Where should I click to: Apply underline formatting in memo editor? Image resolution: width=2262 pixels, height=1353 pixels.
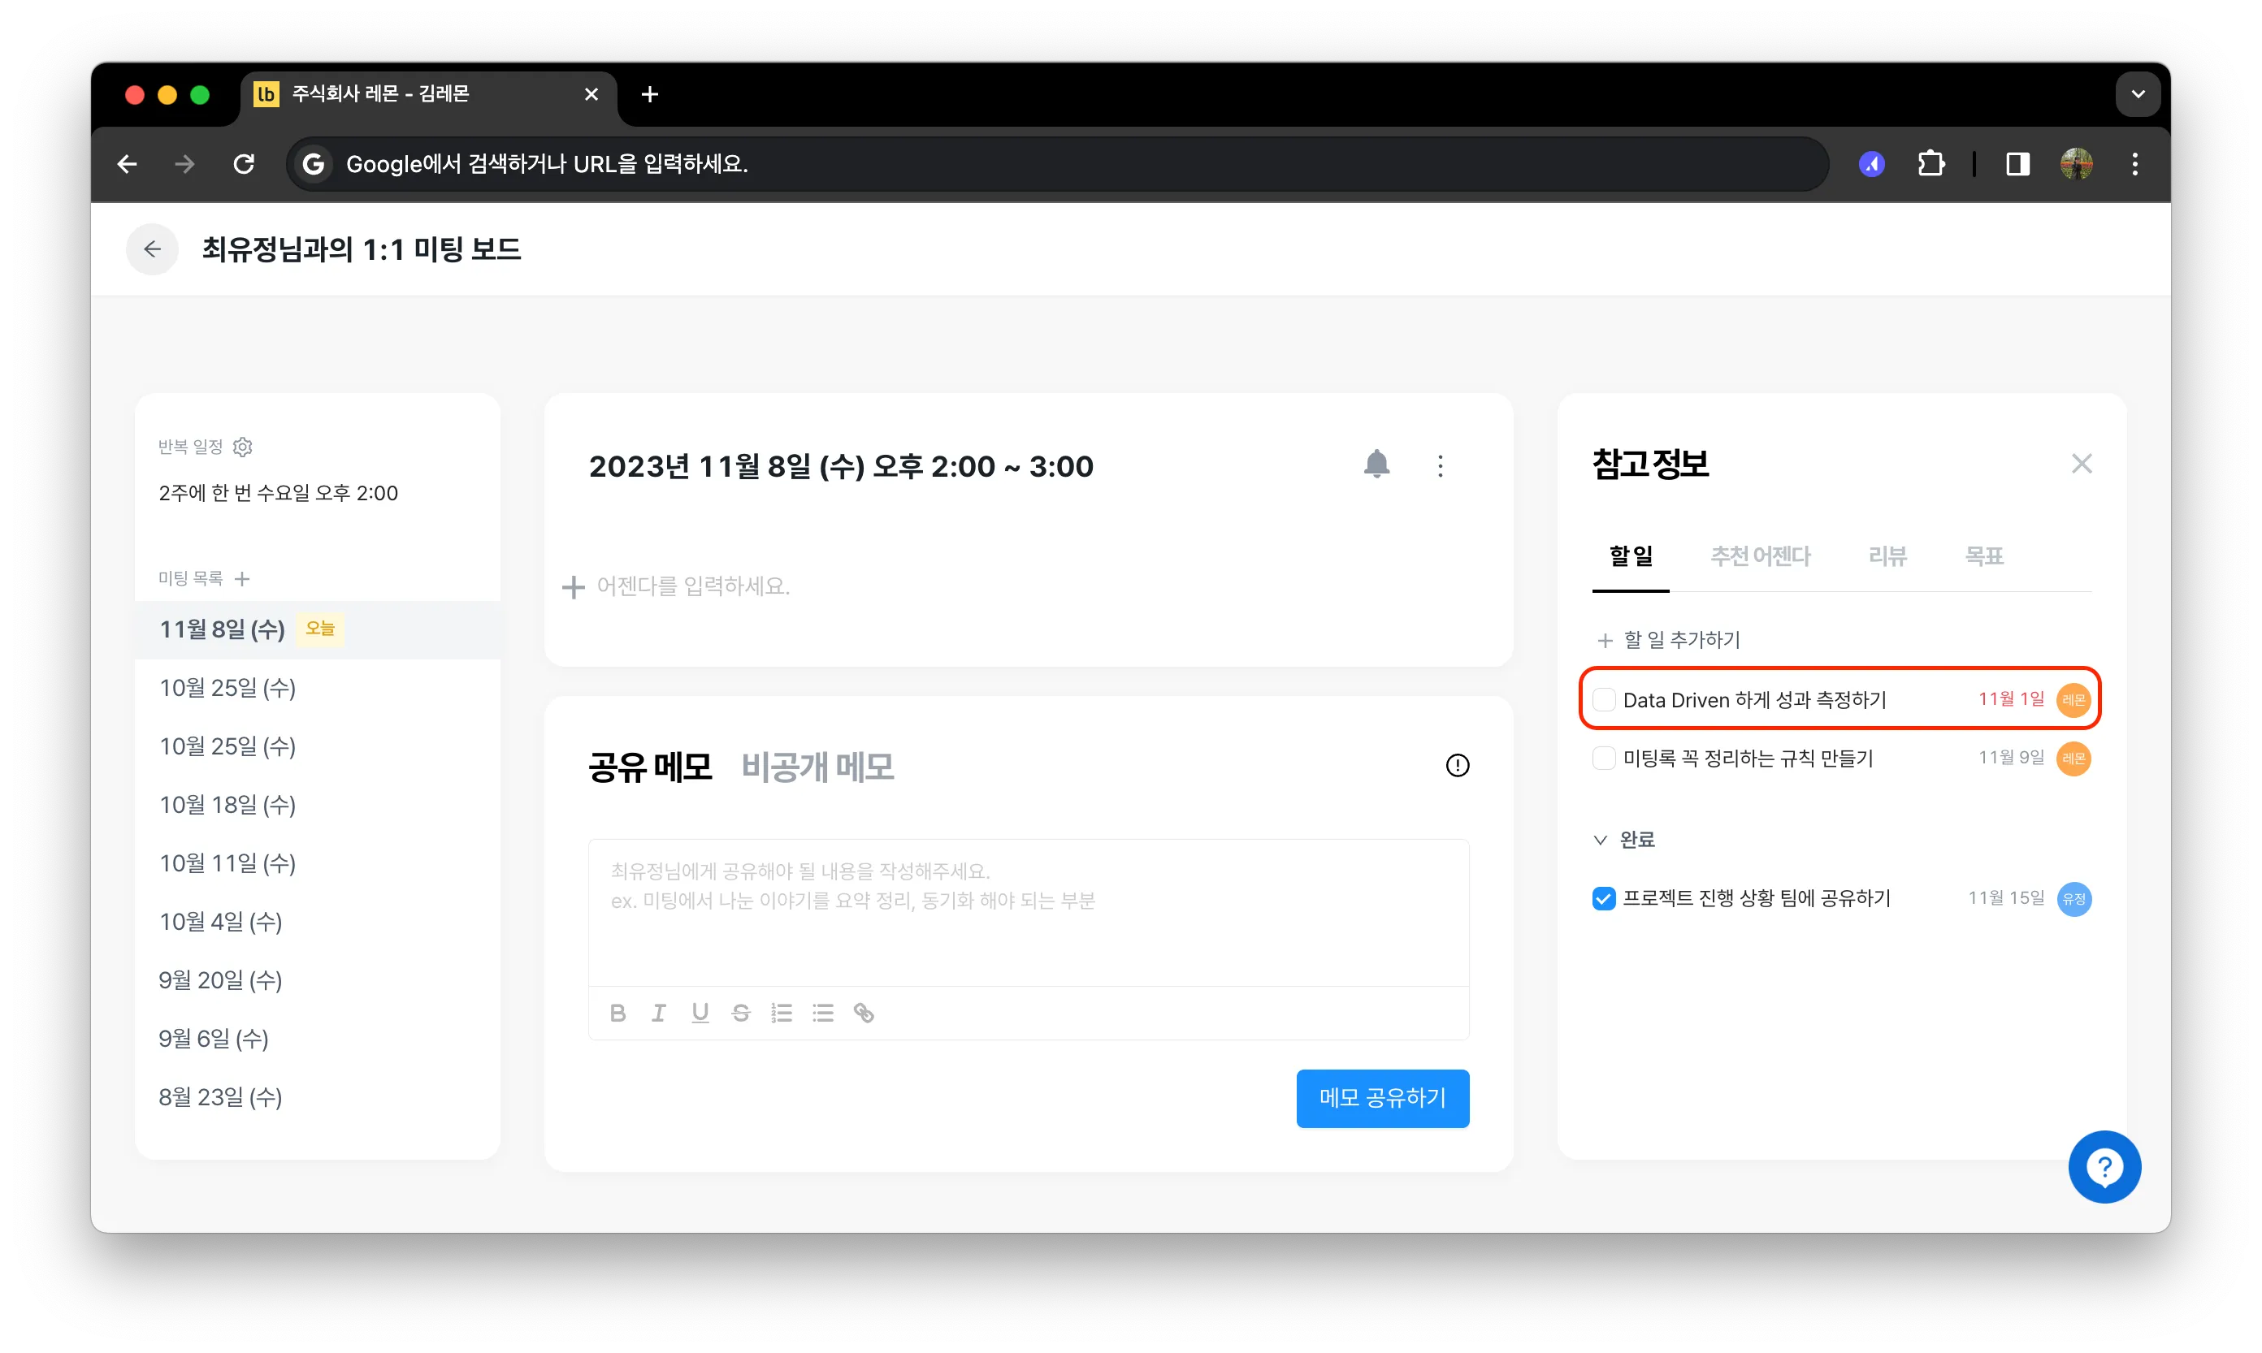coord(700,1012)
